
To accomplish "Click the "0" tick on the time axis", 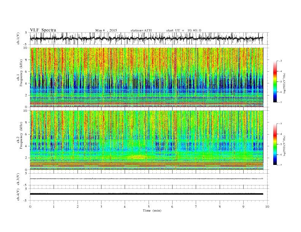I will [30, 207].
